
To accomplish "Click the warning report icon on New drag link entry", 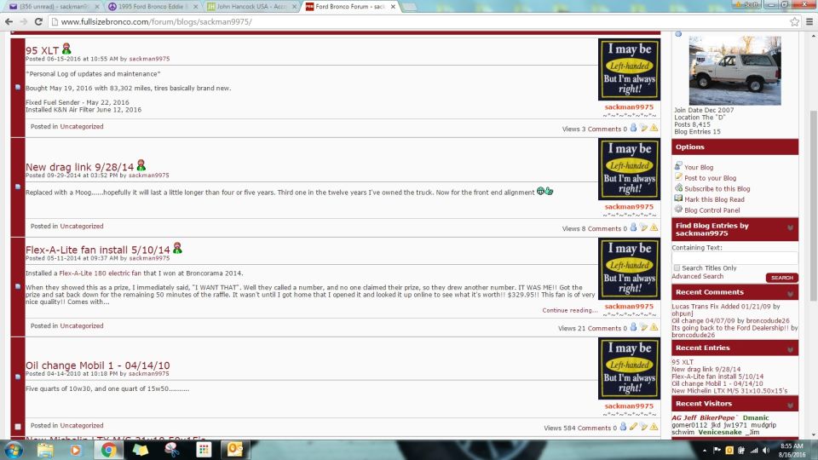I will point(654,227).
